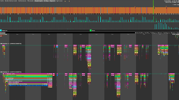This screenshot has width=179, height=100.
Task: Click the wait block in Worker A stack
Action: pos(89,61)
